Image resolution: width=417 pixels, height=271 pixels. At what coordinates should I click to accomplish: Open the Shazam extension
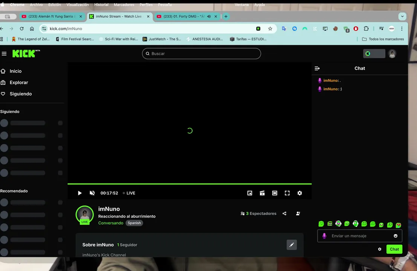[295, 29]
